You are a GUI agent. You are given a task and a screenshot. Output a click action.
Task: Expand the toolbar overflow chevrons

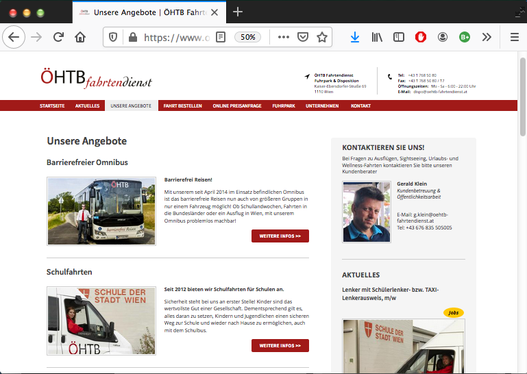click(x=487, y=37)
